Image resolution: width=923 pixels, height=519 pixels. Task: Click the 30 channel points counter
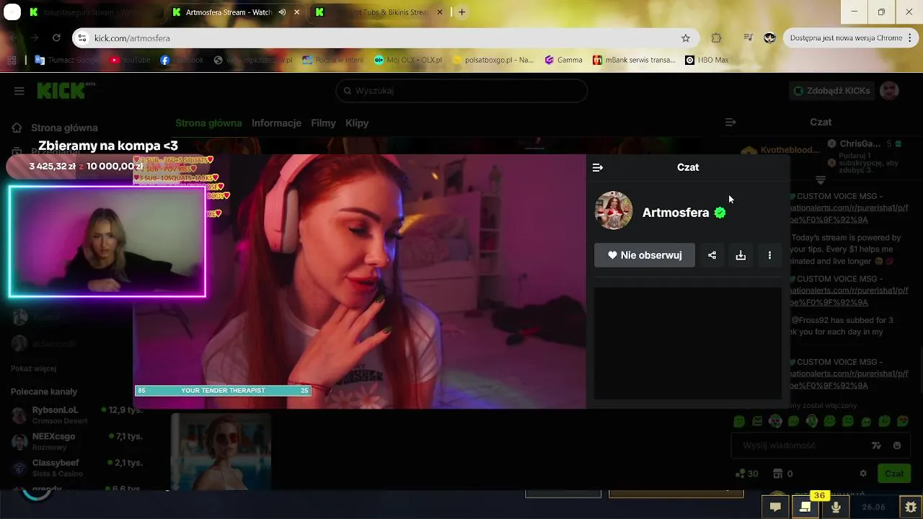pos(746,474)
